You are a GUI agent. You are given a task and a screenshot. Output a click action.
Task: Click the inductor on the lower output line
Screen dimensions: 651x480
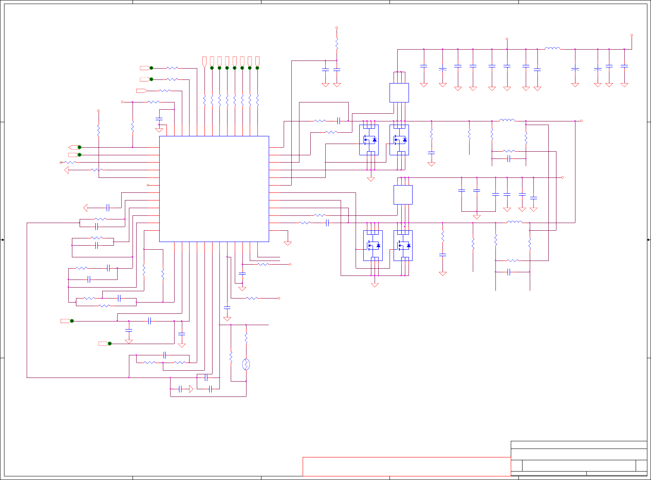click(x=514, y=222)
